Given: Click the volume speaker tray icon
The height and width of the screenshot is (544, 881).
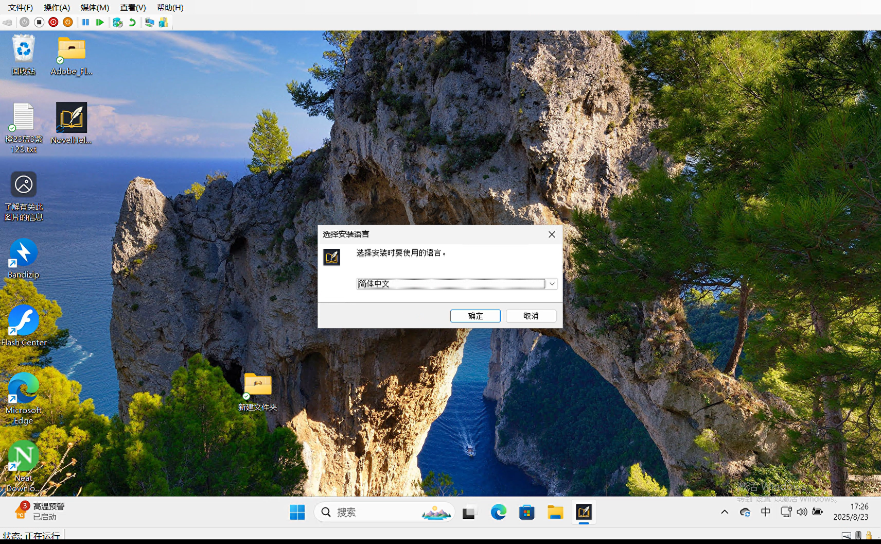Looking at the screenshot, I should (x=802, y=512).
